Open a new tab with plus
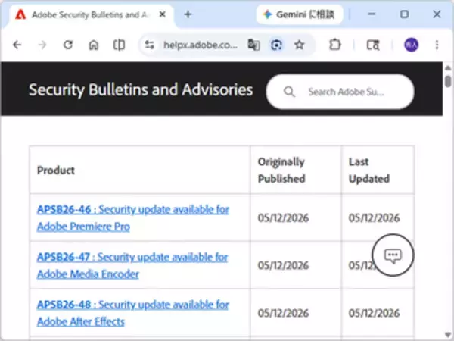This screenshot has width=454, height=341. tap(188, 14)
